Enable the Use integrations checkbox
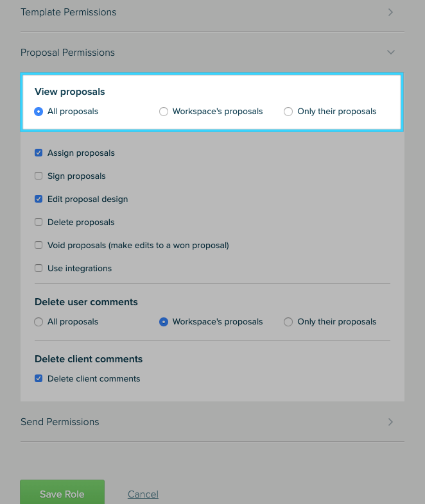This screenshot has width=425, height=504. (39, 268)
